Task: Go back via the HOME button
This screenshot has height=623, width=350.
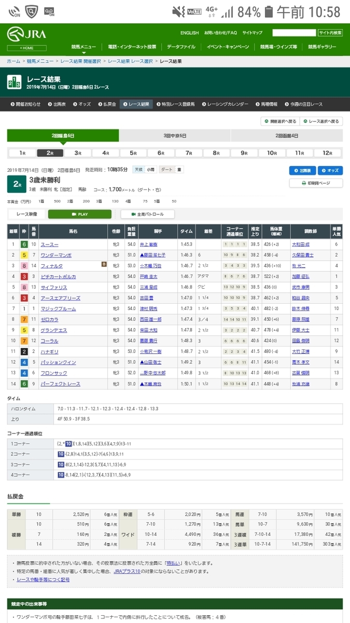Action: click(26, 48)
